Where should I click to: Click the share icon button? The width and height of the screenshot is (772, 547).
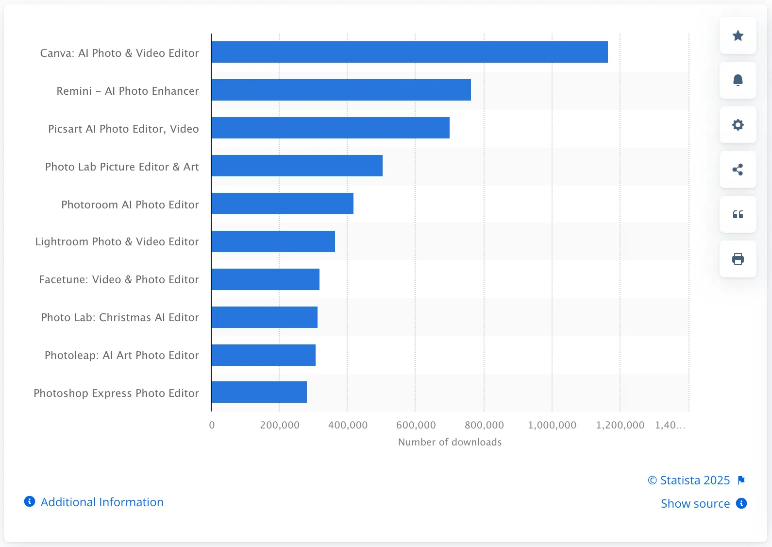coord(738,170)
